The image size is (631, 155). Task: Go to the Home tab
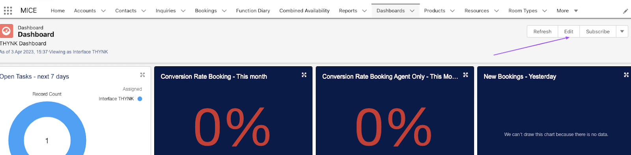pyautogui.click(x=58, y=11)
